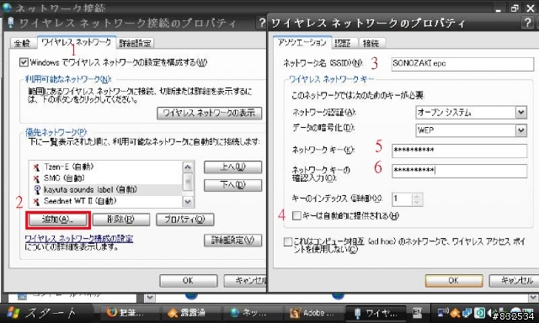Check the ad hoc コンピュータ相互 network checkbox
The width and height of the screenshot is (539, 323).
[x=288, y=241]
